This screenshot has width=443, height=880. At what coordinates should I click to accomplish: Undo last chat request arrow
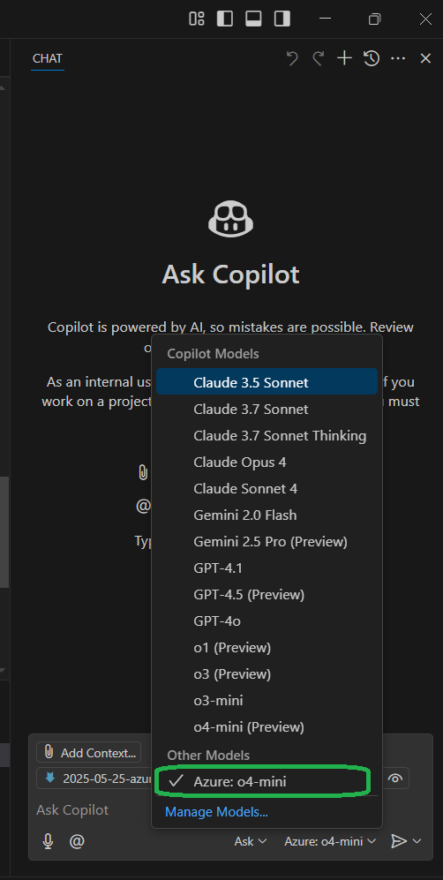(x=291, y=58)
